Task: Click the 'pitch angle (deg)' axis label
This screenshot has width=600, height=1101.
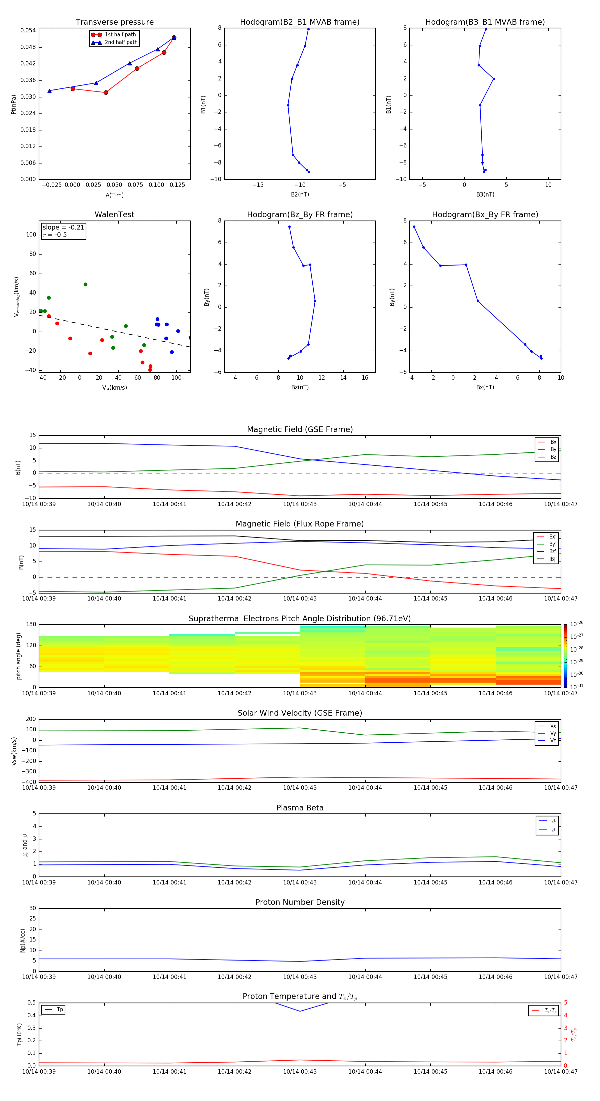Action: pyautogui.click(x=18, y=656)
